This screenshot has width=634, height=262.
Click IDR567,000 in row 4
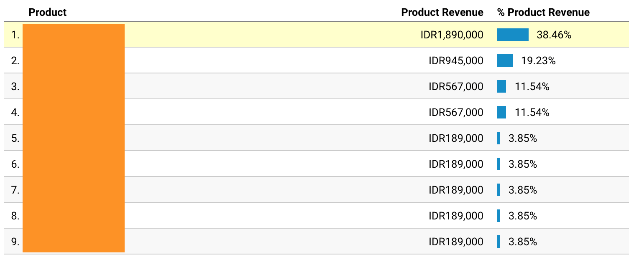(x=456, y=113)
